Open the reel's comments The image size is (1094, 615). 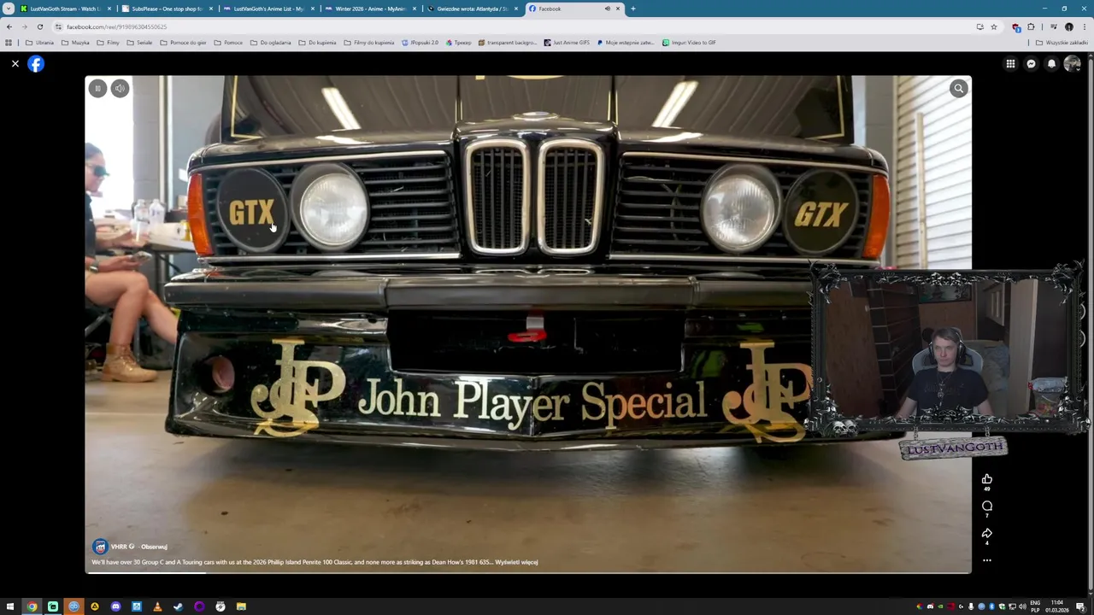coord(986,507)
